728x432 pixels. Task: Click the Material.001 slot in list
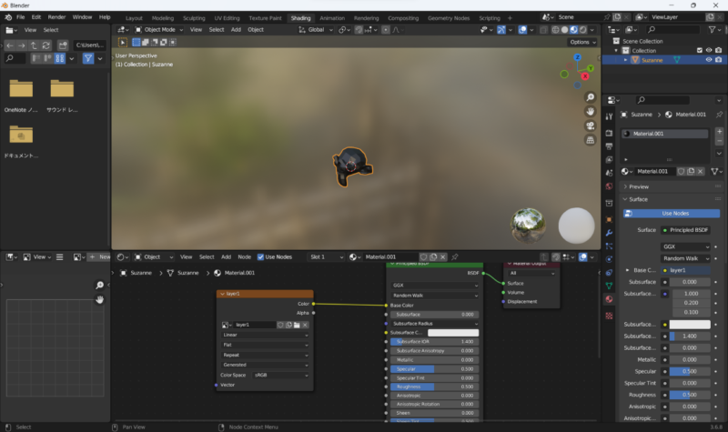pyautogui.click(x=665, y=134)
